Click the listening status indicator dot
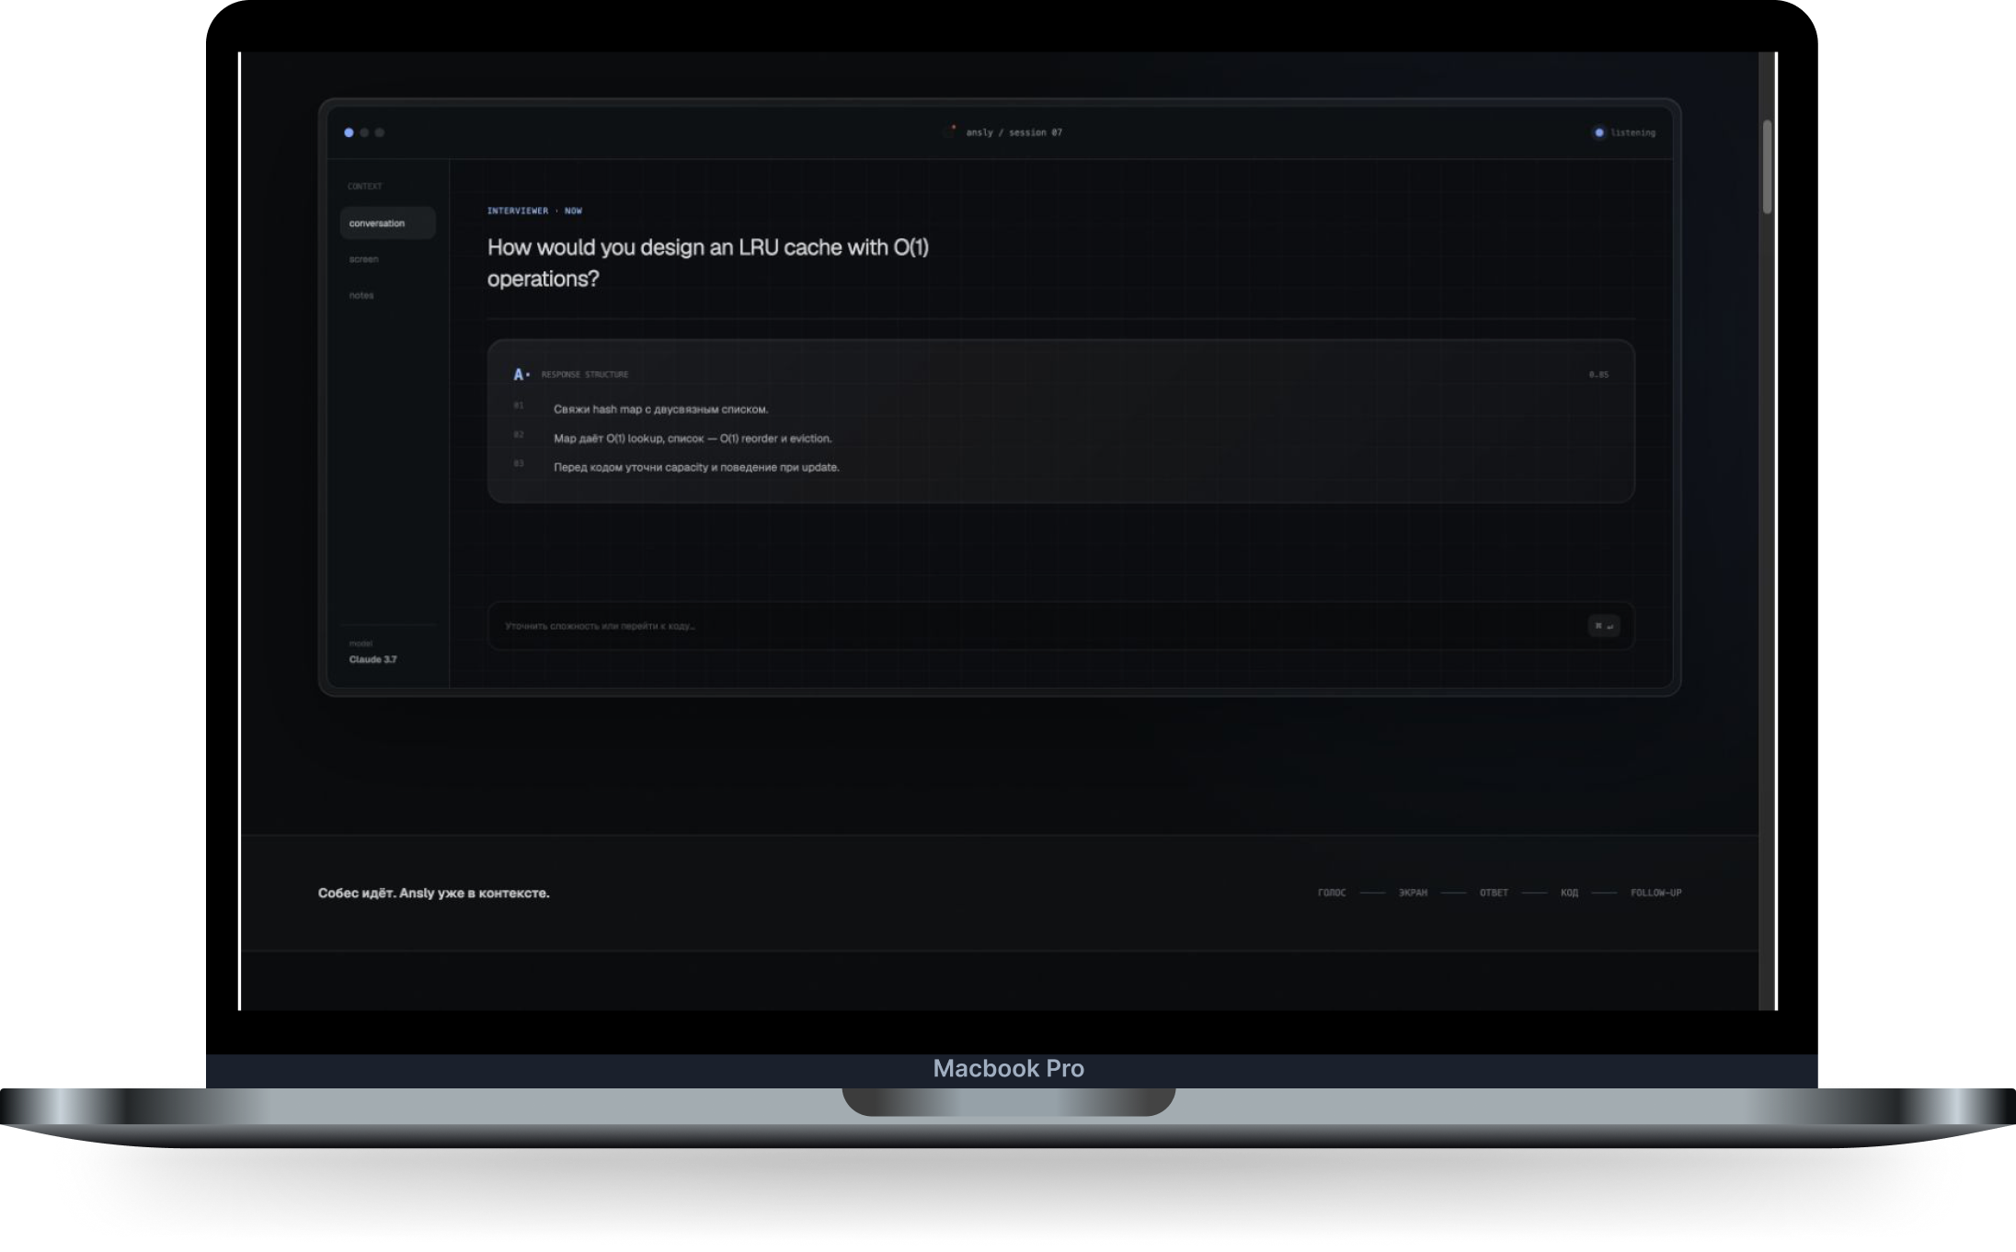Viewport: 2016px width, 1252px height. tap(1598, 132)
